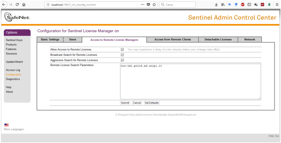Open the About page
Screen dimensions: 281x143
(x=9, y=92)
